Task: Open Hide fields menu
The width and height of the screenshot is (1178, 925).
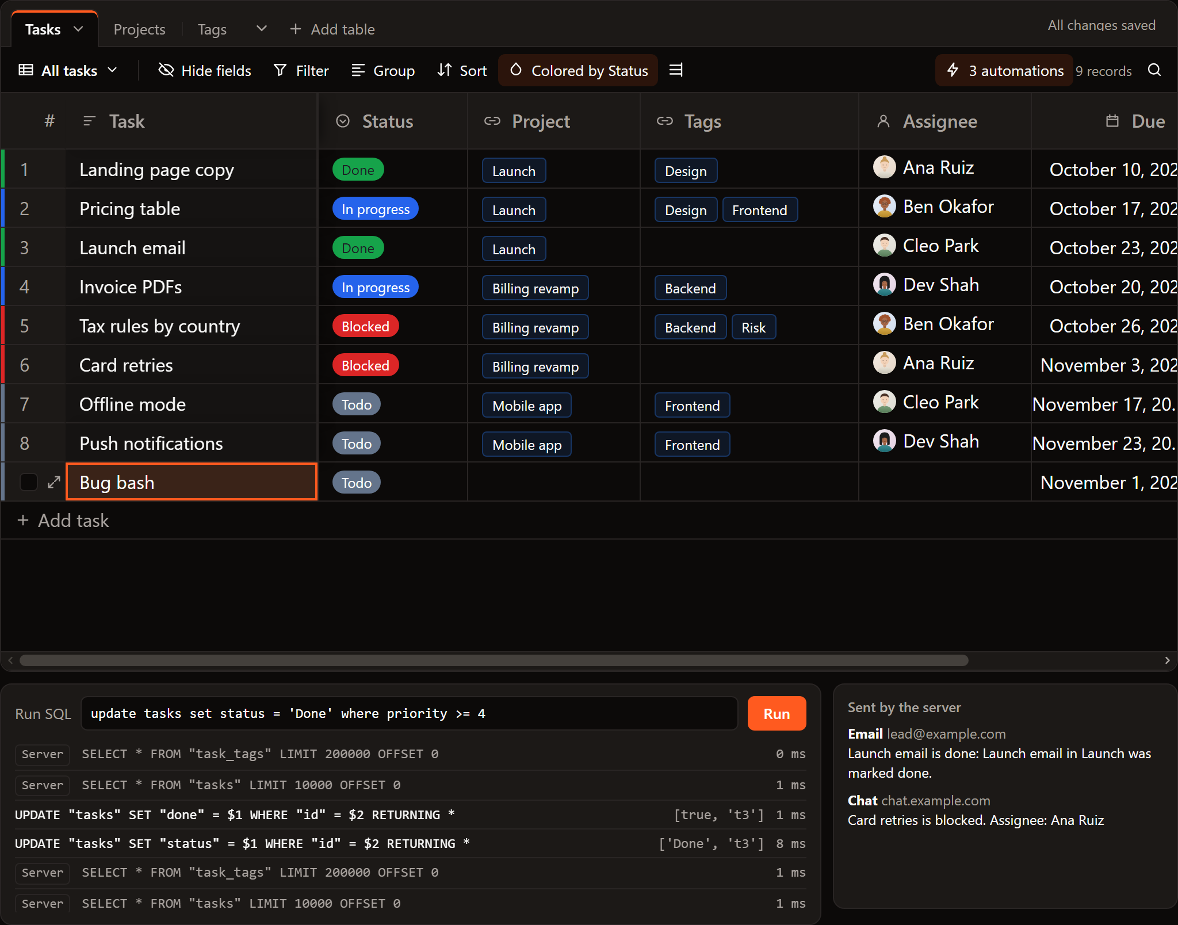Action: click(205, 70)
